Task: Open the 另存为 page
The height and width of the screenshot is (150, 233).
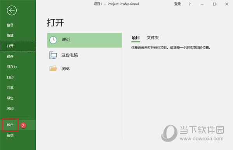Action: tap(12, 67)
